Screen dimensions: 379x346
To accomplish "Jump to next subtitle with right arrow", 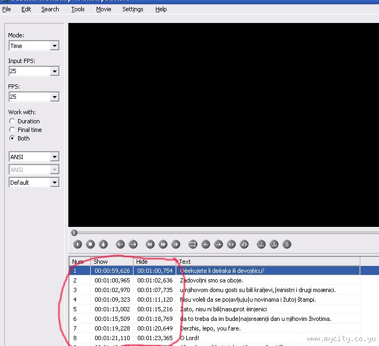I will coord(133,244).
